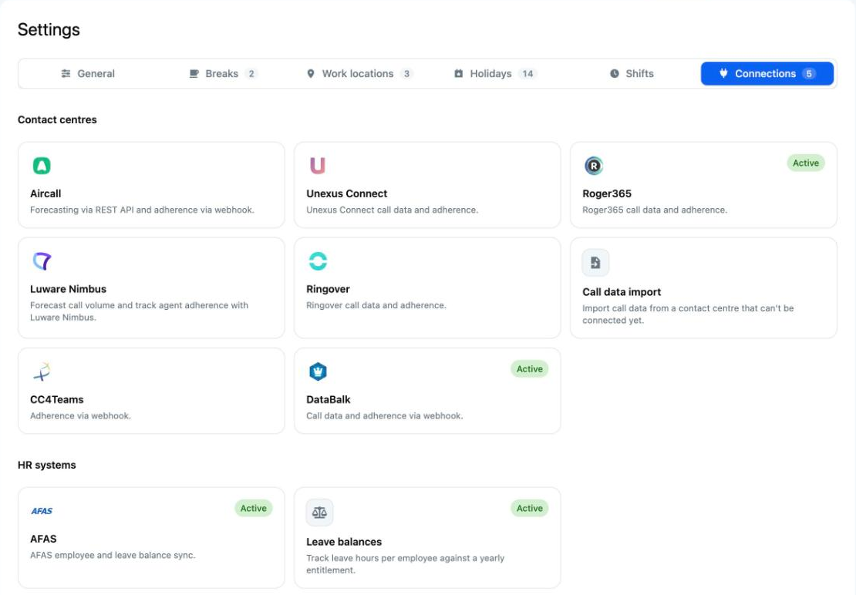This screenshot has height=595, width=856.
Task: Click 'Unexus Connect call data and adherence' text
Action: pyautogui.click(x=392, y=210)
